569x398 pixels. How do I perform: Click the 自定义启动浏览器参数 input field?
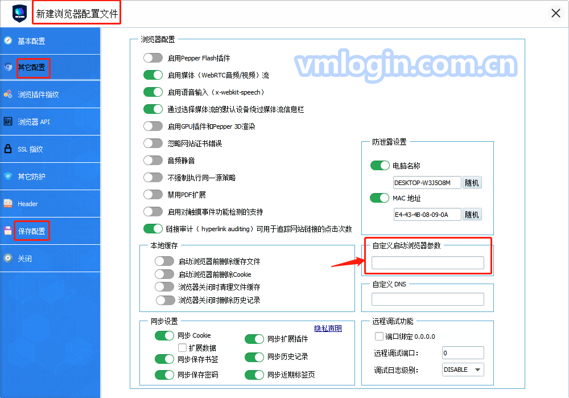(427, 262)
